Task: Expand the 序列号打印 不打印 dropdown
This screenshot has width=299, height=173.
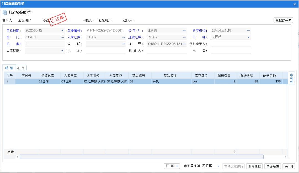Action: 218,166
